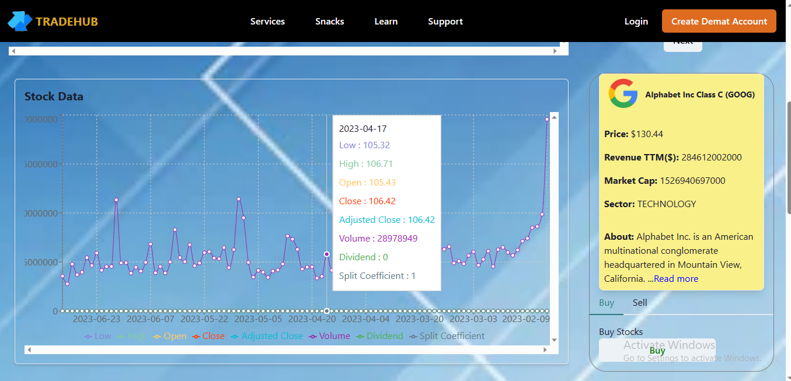Viewport: 791px width, 381px height.
Task: Hide the Close series via the chart legend
Action: (x=208, y=336)
